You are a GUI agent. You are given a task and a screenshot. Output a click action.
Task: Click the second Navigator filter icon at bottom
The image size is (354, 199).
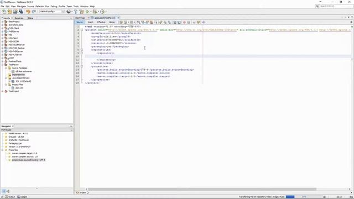point(8,191)
